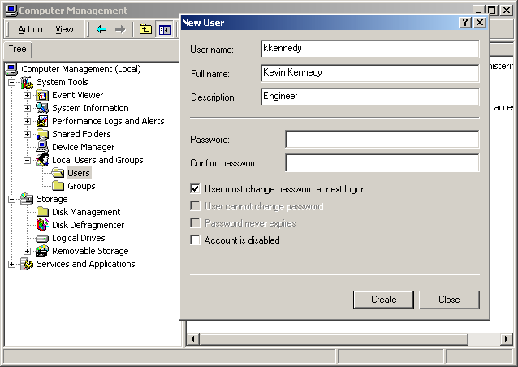Image resolution: width=518 pixels, height=367 pixels.
Task: Click the horizontal scrollbar left arrow
Action: click(x=193, y=338)
